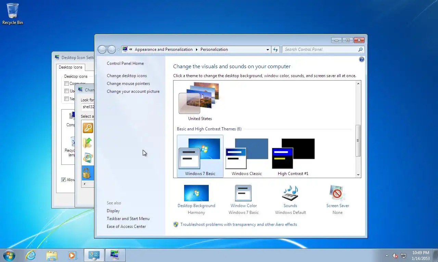
Task: Click Troubleshoot problems with transparency link
Action: [239, 224]
